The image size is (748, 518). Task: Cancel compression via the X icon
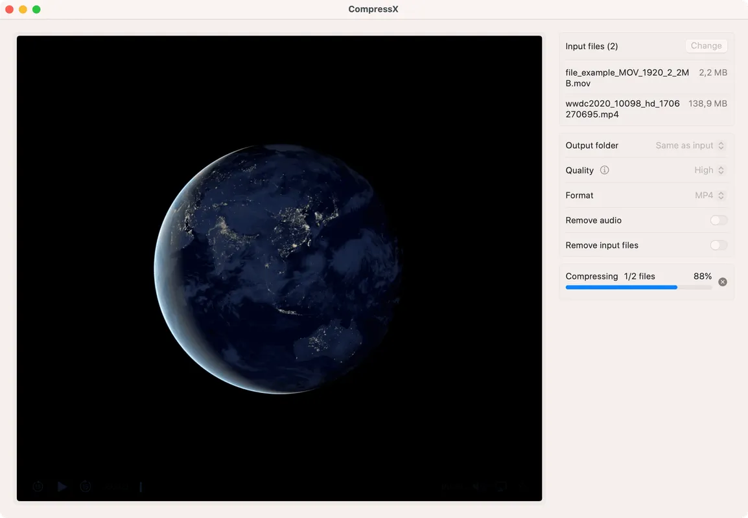pyautogui.click(x=723, y=282)
